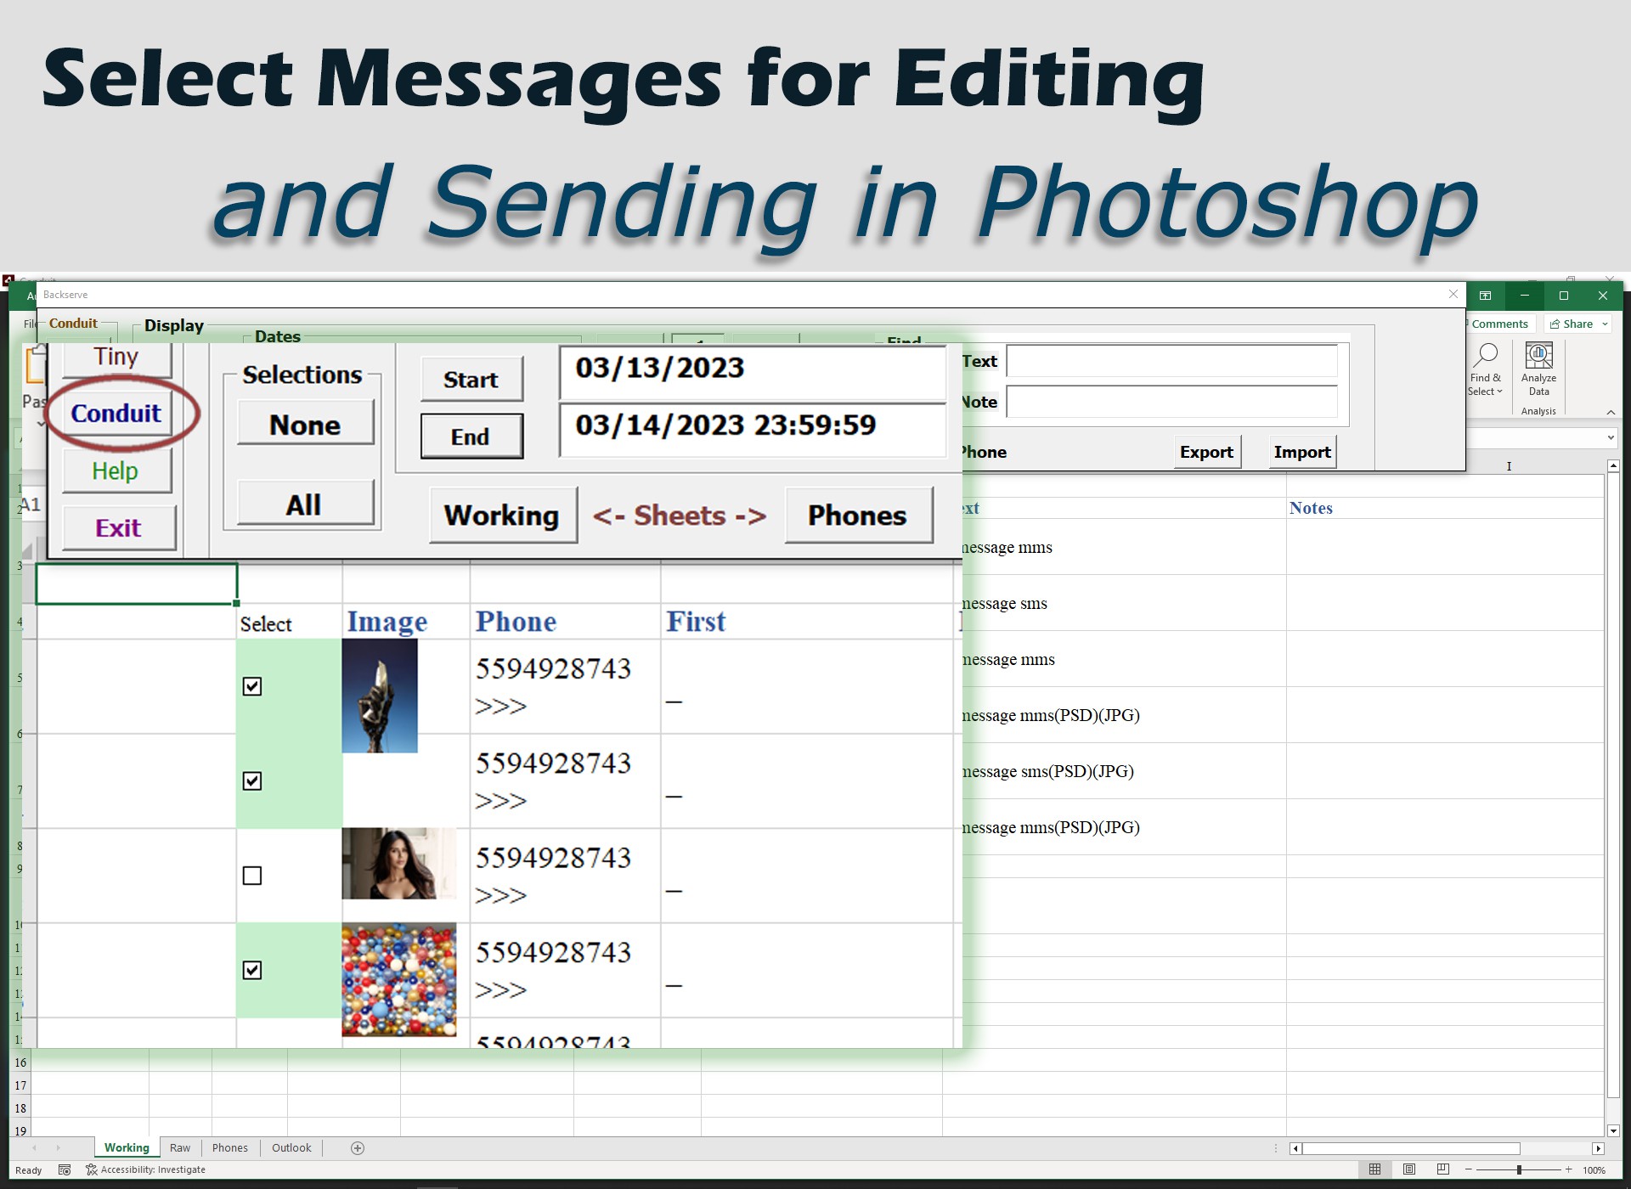
Task: Click None under Selections
Action: [305, 425]
